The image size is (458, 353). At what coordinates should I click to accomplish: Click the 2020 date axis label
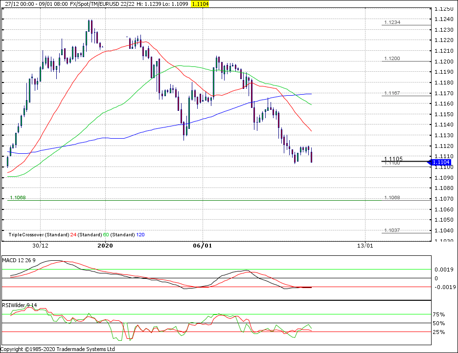[105, 246]
